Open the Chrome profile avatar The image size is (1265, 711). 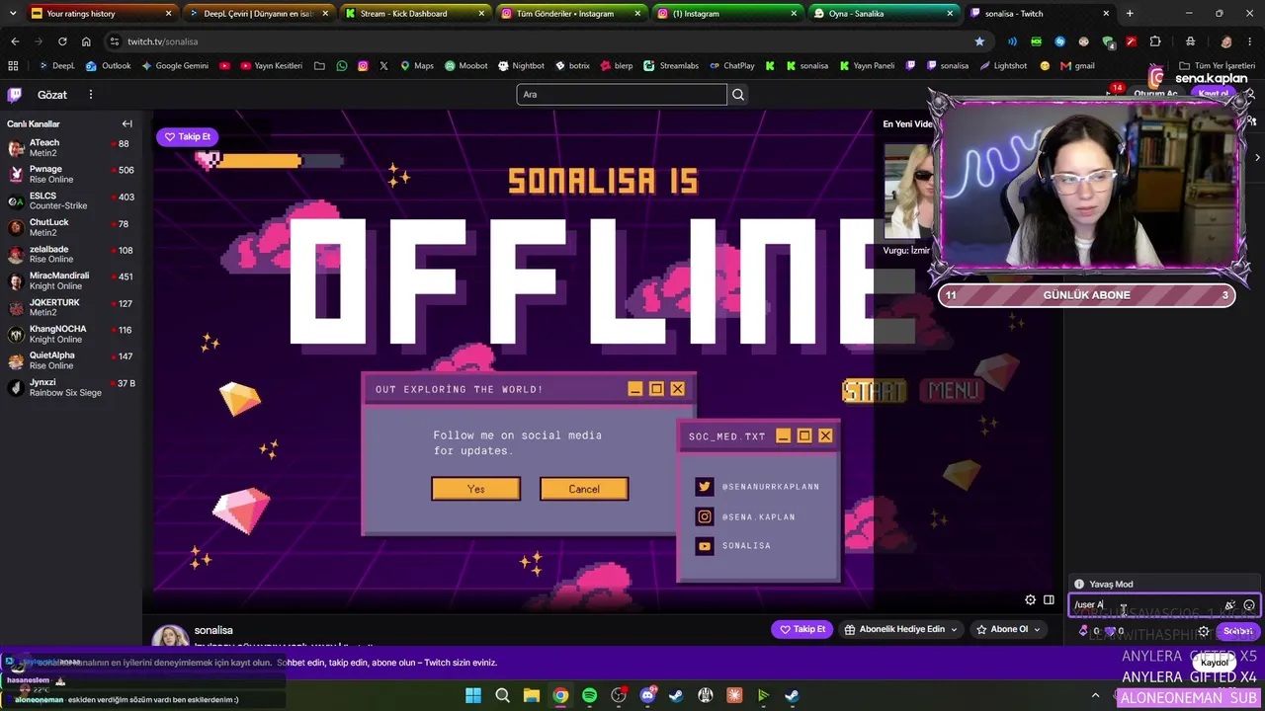(1226, 41)
